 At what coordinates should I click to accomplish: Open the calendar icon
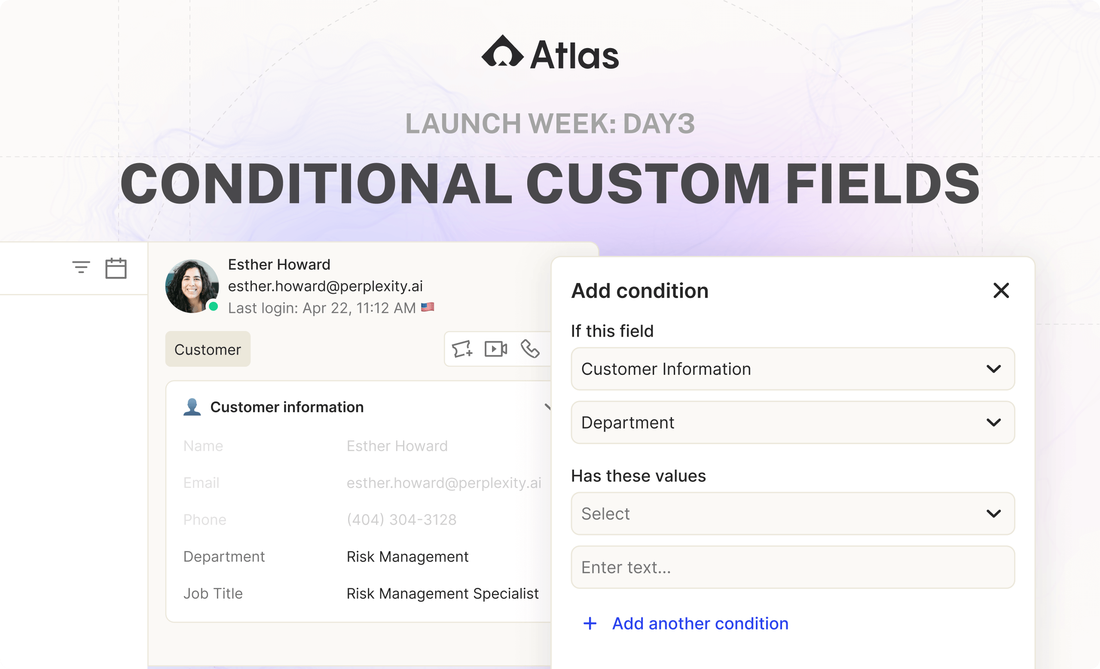(116, 268)
